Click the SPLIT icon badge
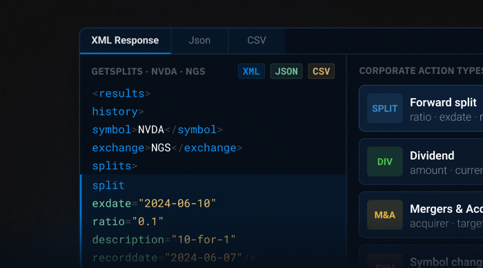This screenshot has width=483, height=268. tap(385, 108)
